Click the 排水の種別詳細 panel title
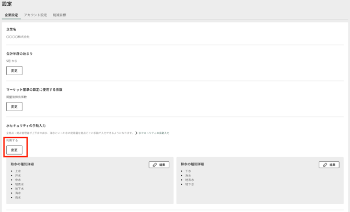The width and height of the screenshot is (350, 212). [192, 164]
